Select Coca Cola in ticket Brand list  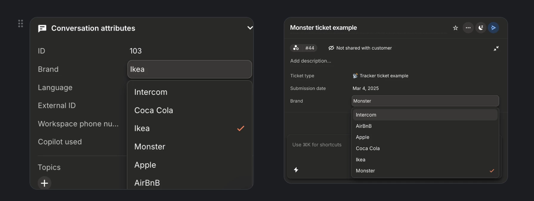pos(425,148)
